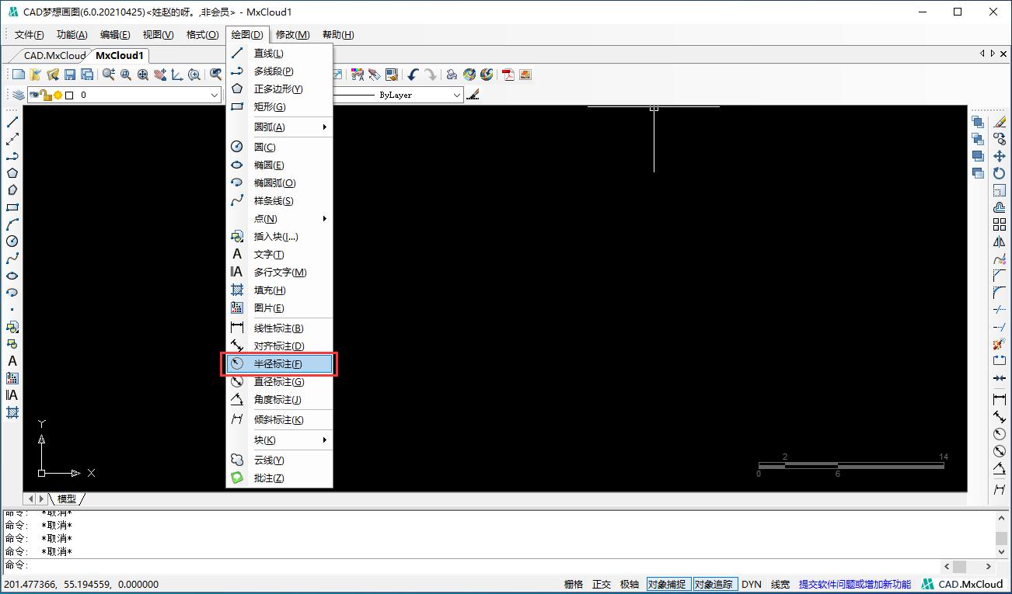Viewport: 1012px width, 594px height.
Task: Click the Erase tool in right toolbar
Action: [1000, 122]
